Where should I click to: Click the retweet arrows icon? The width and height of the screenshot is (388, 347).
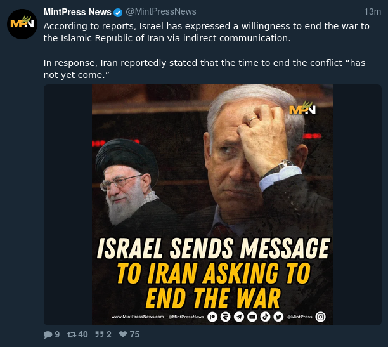click(72, 334)
